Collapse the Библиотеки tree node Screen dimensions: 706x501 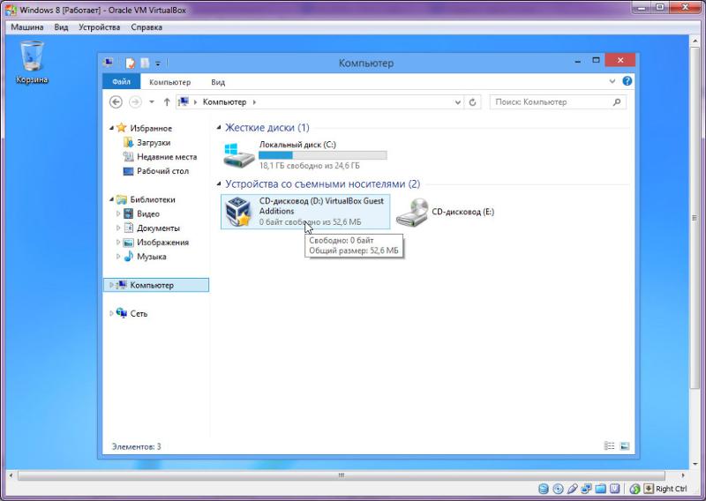point(112,199)
